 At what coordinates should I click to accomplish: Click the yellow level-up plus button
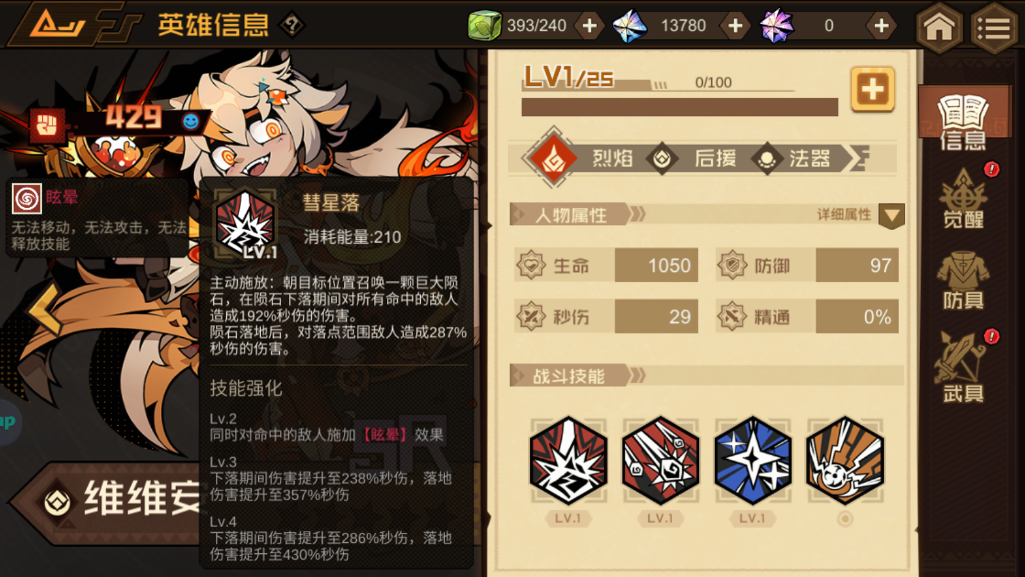873,89
